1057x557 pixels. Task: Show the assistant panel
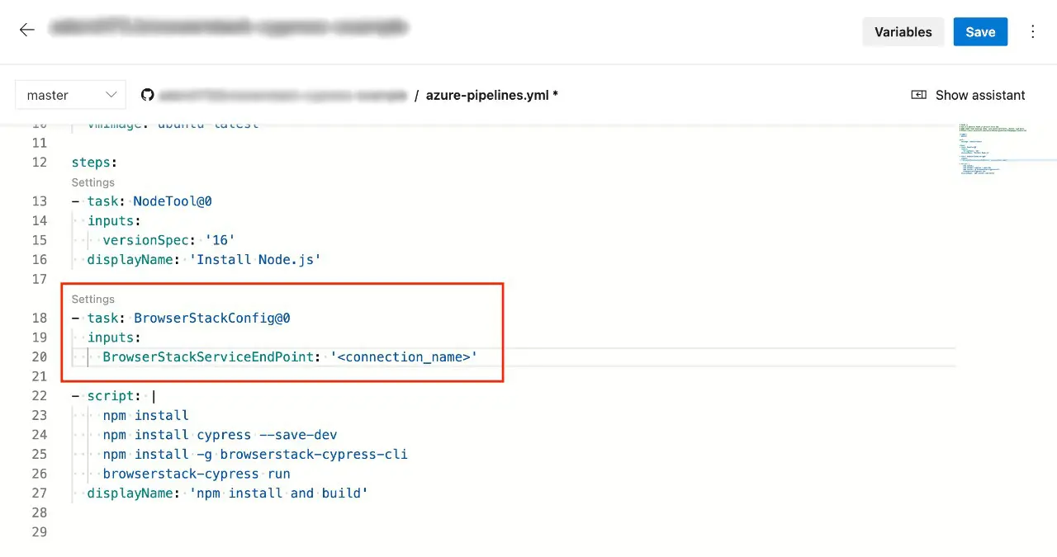coord(968,95)
